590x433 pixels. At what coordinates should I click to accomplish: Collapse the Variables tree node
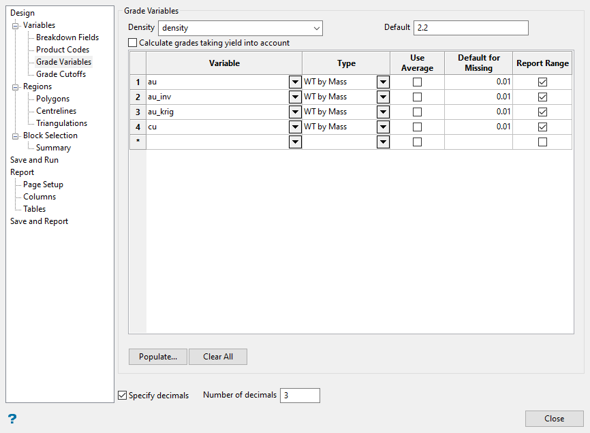[15, 26]
